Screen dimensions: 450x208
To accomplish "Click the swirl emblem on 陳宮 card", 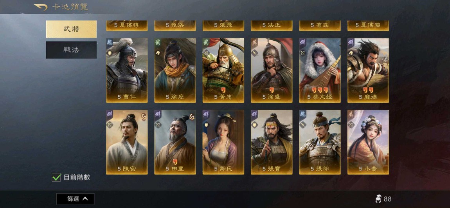I will [144, 117].
